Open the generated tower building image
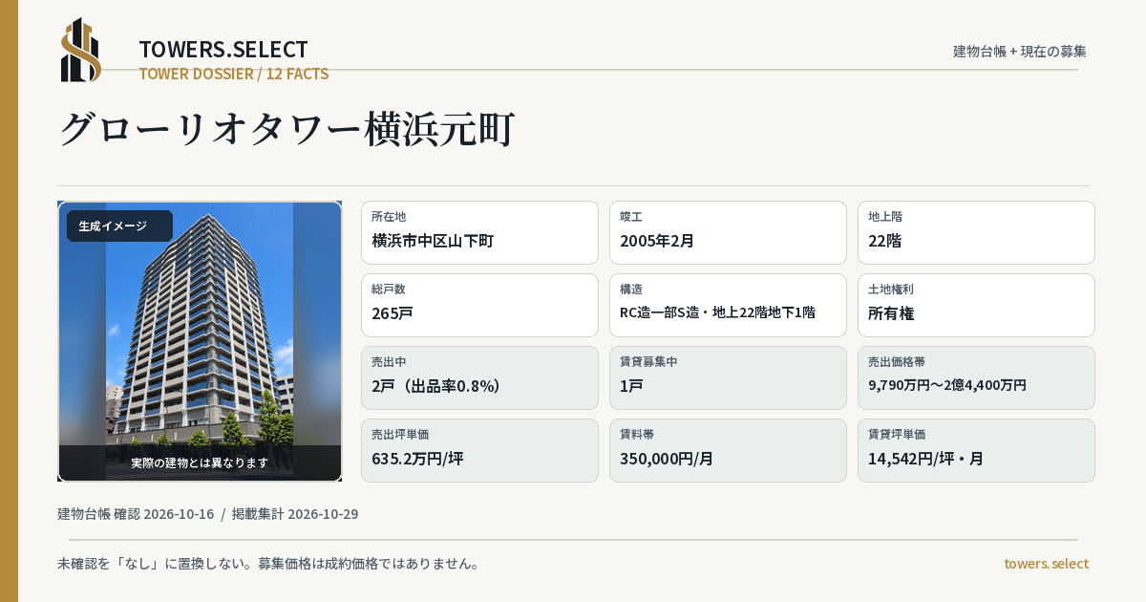Image resolution: width=1146 pixels, height=602 pixels. pyautogui.click(x=200, y=341)
